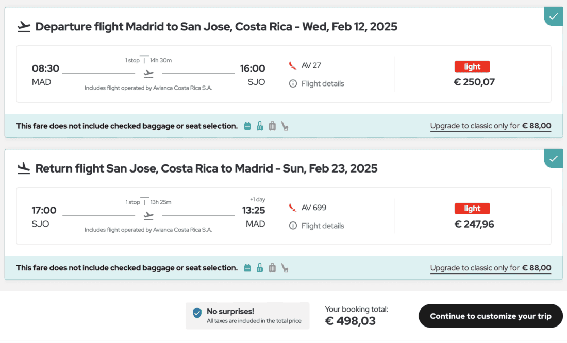Viewport: 567px width, 343px height.
Task: Upgrade the departure flight to classic for € 88,00
Action: 490,126
